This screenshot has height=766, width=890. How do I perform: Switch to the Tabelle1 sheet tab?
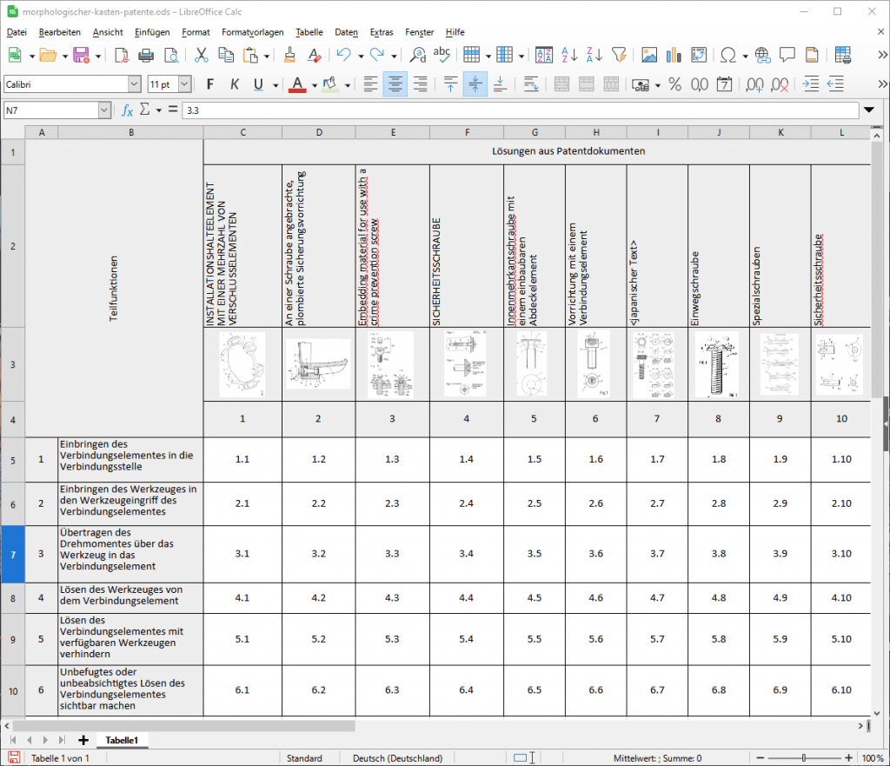pyautogui.click(x=123, y=740)
